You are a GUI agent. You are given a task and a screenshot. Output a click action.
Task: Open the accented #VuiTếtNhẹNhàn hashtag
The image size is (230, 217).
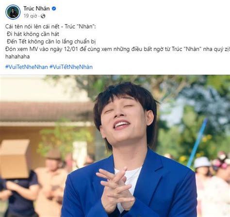(71, 67)
